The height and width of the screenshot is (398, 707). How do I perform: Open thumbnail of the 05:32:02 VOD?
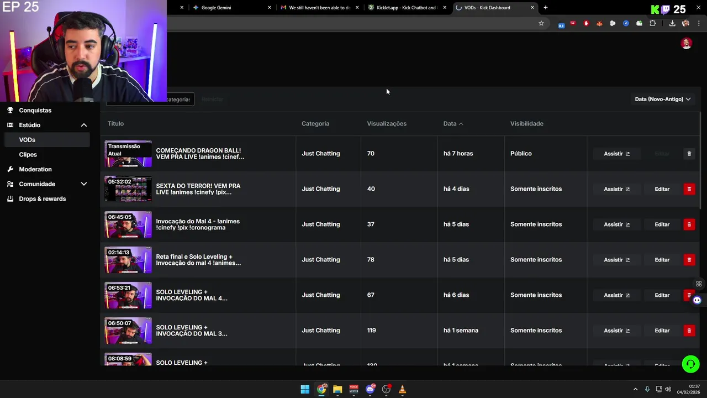(128, 189)
